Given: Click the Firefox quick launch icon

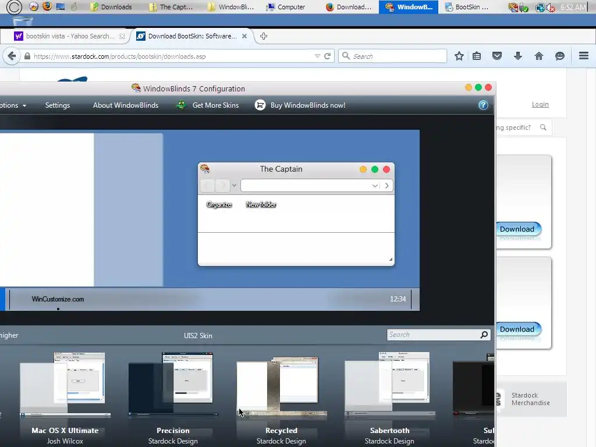Looking at the screenshot, I should [x=47, y=6].
